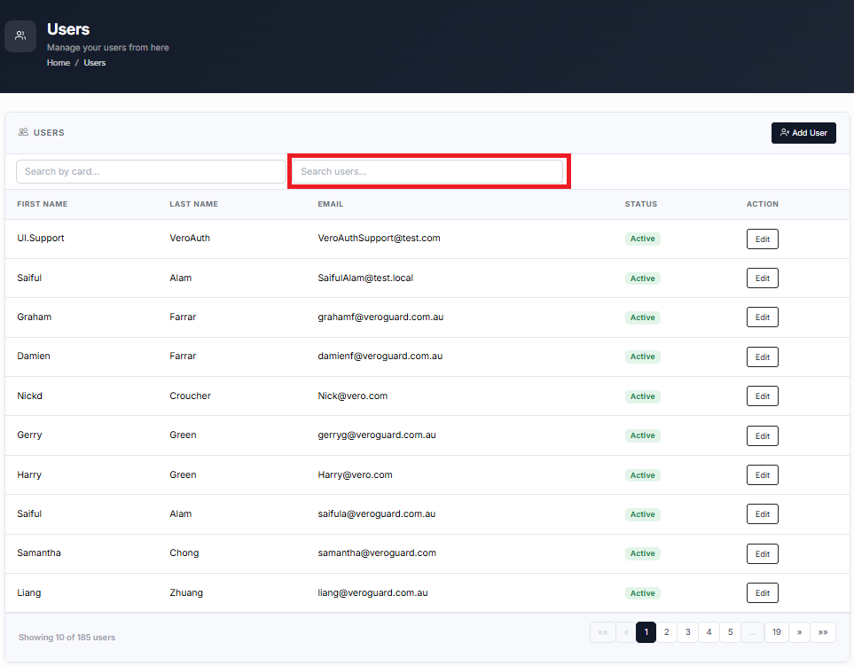Click the last name VeroAuth
The image size is (854, 666).
(190, 238)
